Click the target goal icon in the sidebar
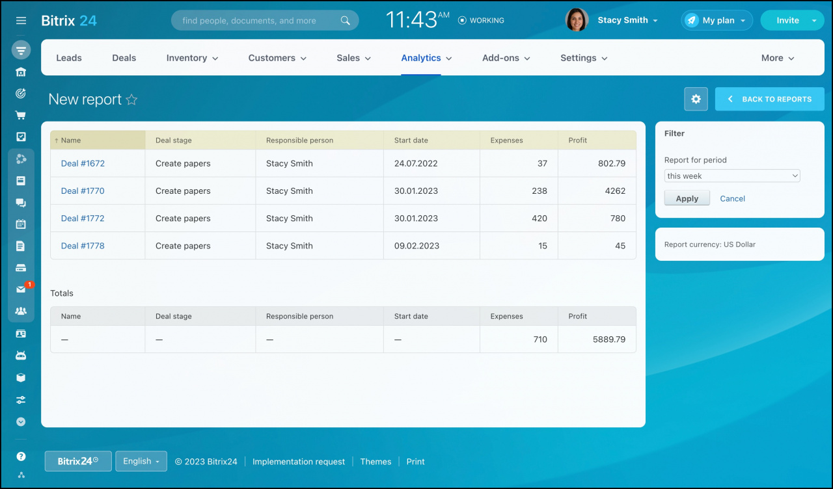 click(21, 94)
